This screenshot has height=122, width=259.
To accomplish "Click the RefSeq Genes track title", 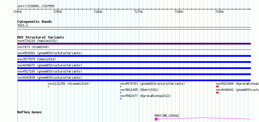I will click(x=30, y=112).
